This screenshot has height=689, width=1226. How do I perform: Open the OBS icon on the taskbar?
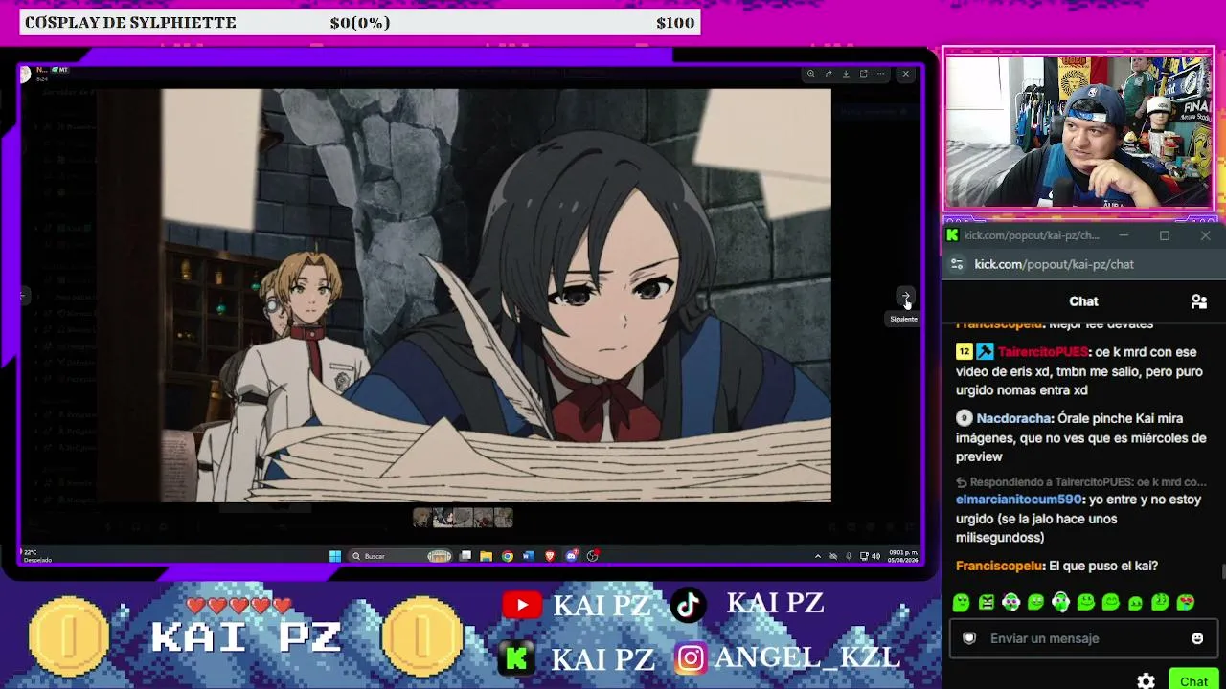coord(593,556)
